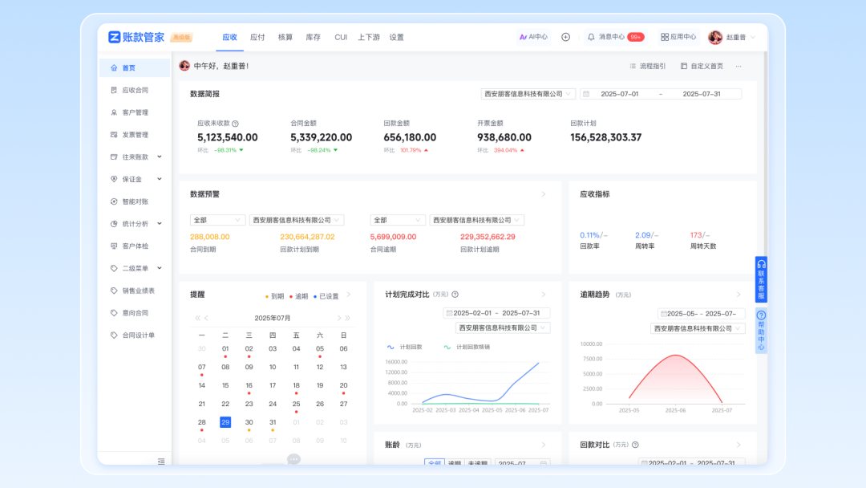
Task: Click the plus circle icon in top bar
Action: 565,37
